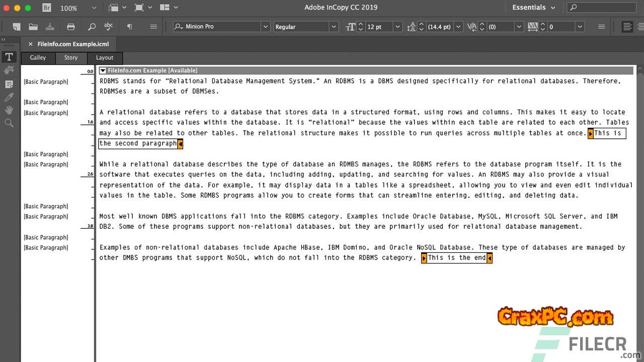Click the start marker before "This is the end"
The image size is (644, 362).
coord(424,258)
